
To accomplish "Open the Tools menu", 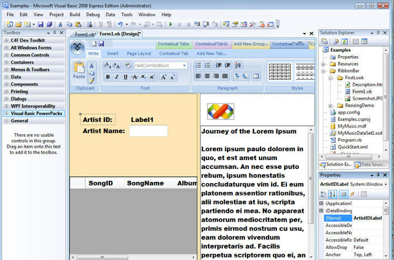I will point(127,15).
